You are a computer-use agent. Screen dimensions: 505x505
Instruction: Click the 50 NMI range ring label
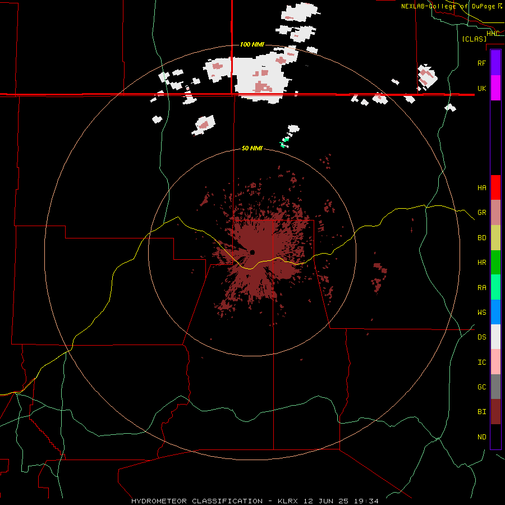tap(252, 149)
